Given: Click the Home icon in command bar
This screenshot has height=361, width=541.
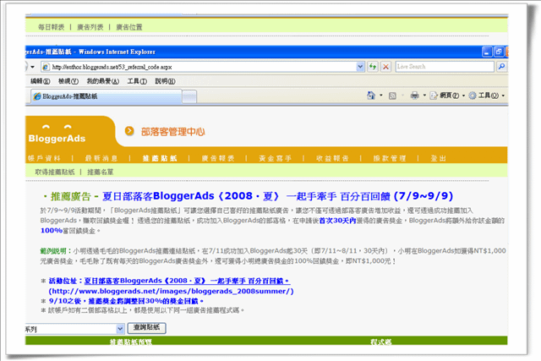Looking at the screenshot, I should 371,96.
